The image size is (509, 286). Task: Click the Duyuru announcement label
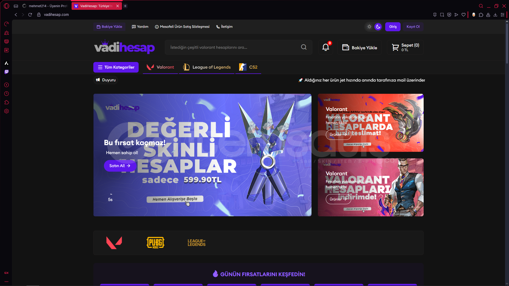point(106,80)
